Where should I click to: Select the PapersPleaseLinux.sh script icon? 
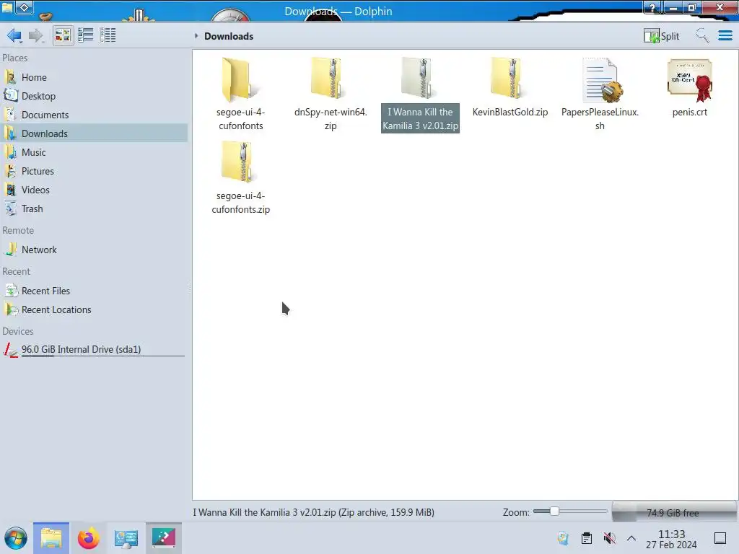pyautogui.click(x=602, y=80)
